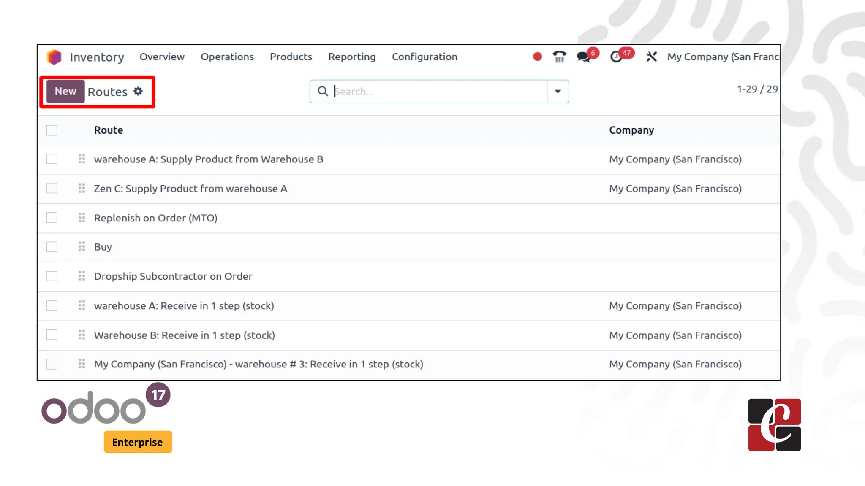The width and height of the screenshot is (865, 486).
Task: Open the clock activities icon
Action: pyautogui.click(x=616, y=57)
